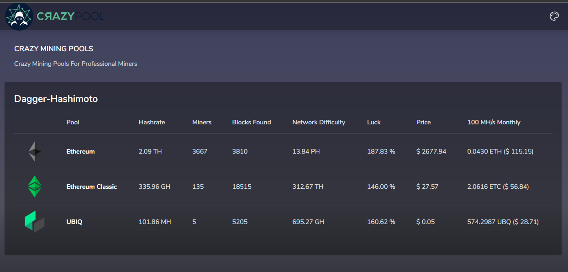Click the Pool column header
This screenshot has height=272, width=568.
pos(73,122)
